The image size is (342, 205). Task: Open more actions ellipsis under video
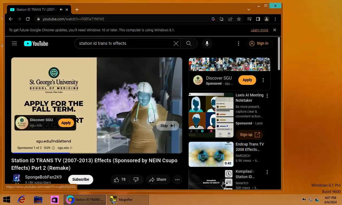pos(177,180)
